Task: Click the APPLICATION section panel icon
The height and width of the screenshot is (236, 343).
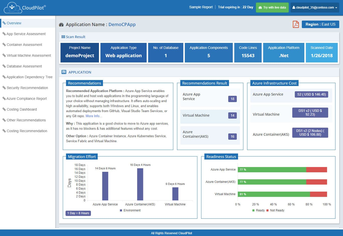Action: coord(64,72)
